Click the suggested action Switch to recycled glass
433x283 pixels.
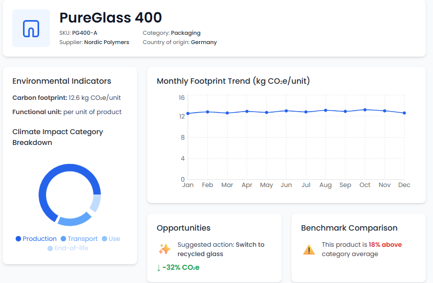tap(221, 249)
